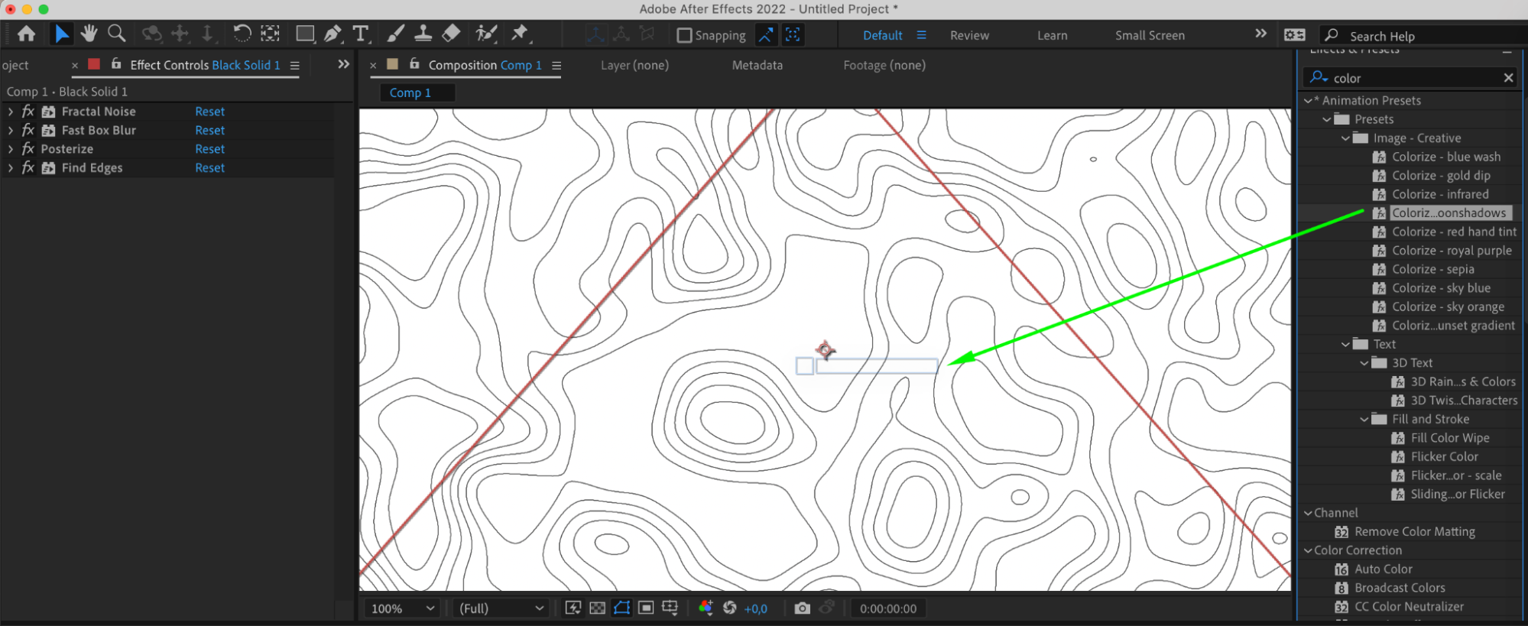Select the Rotation tool

coord(242,34)
